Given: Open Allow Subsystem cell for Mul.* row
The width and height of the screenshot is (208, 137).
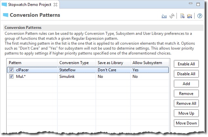Looking at the screenshot, I should [x=150, y=77].
